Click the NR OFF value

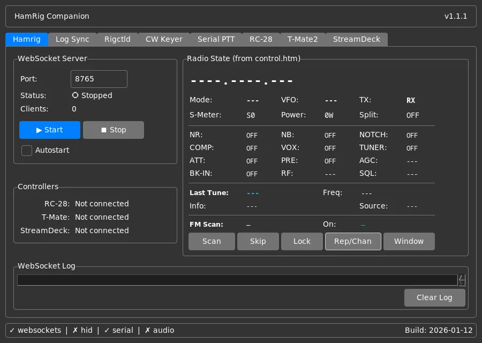252,136
